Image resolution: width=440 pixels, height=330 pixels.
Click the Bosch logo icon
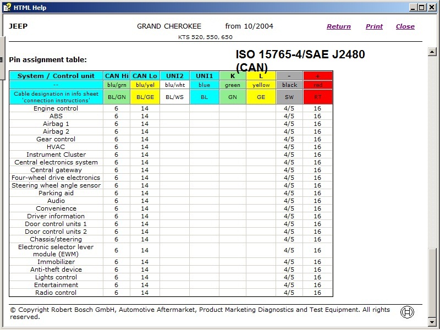click(407, 312)
